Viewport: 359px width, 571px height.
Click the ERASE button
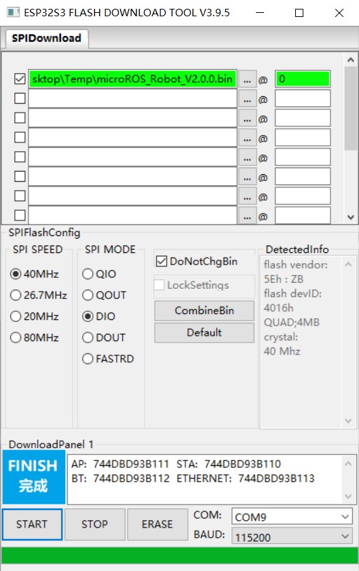157,524
